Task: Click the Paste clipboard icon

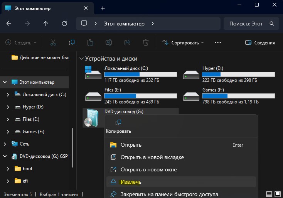Action: [90, 42]
